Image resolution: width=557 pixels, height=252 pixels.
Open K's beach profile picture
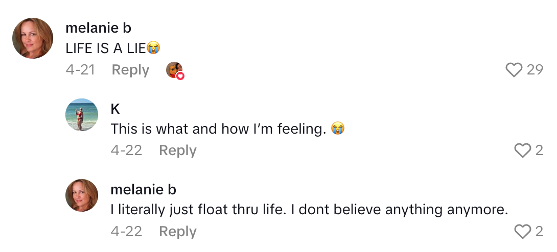82,115
